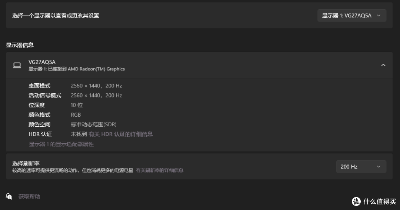This screenshot has width=400, height=210.
Task: Click the RGB color format value
Action: pyautogui.click(x=76, y=115)
